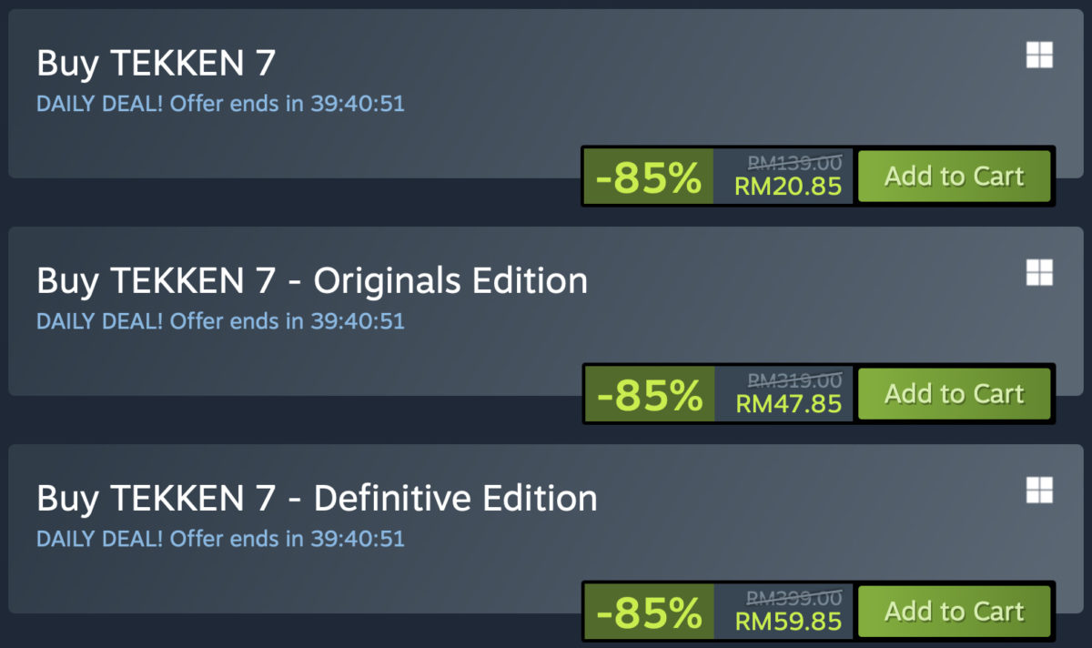
Task: Click the Windows icon on Originals Edition
Action: pyautogui.click(x=1039, y=272)
